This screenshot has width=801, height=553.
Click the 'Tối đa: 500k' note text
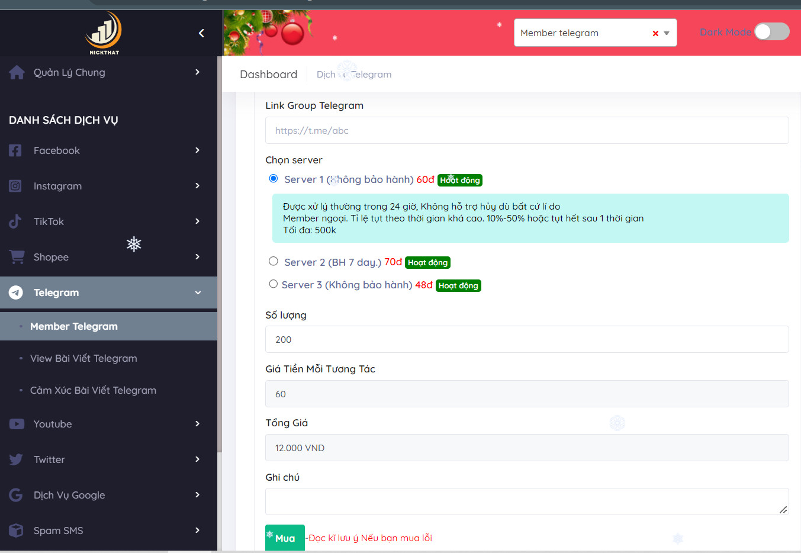pyautogui.click(x=310, y=230)
